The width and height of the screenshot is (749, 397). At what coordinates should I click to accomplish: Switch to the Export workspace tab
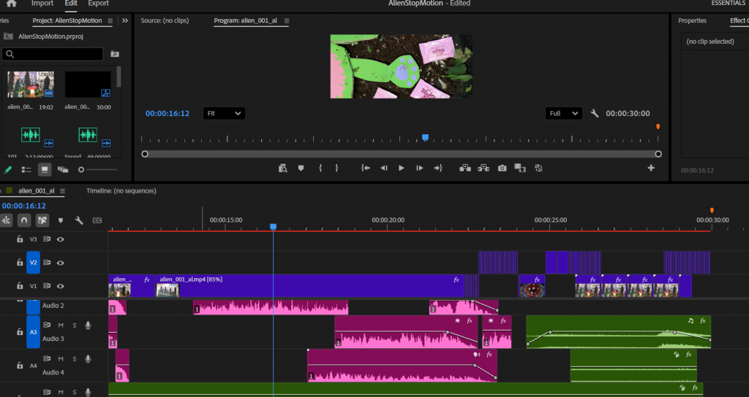click(x=98, y=4)
